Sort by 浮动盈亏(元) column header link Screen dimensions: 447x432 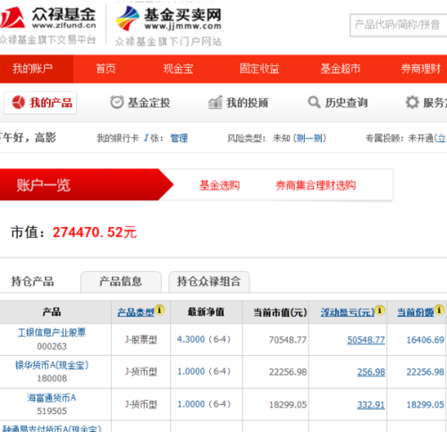[348, 312]
